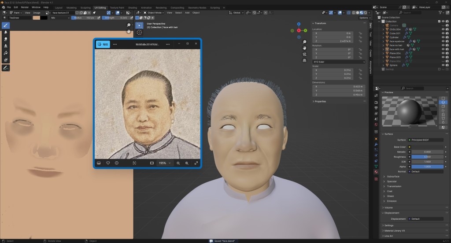Select the Clone stamp tool
Viewport: 451px width, 243px height.
tap(6, 46)
